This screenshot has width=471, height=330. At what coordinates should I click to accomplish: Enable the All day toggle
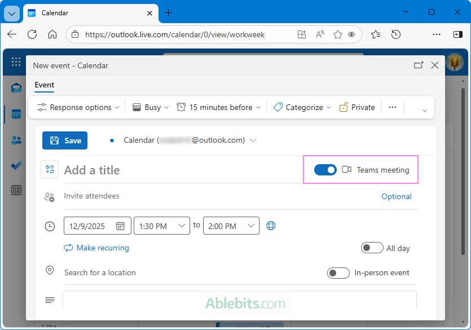tap(372, 248)
